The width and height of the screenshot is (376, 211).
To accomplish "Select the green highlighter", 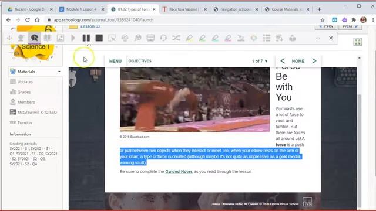I will pos(202,38).
